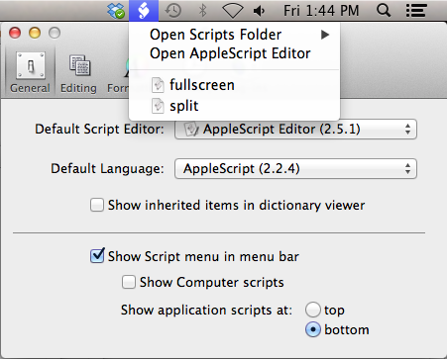The width and height of the screenshot is (447, 359).
Task: Click the Default Language label
Action: point(107,169)
